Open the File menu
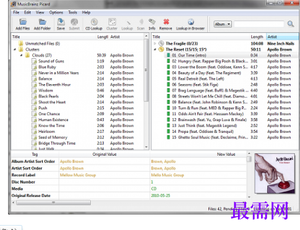This screenshot has height=230, width=300. pyautogui.click(x=16, y=12)
